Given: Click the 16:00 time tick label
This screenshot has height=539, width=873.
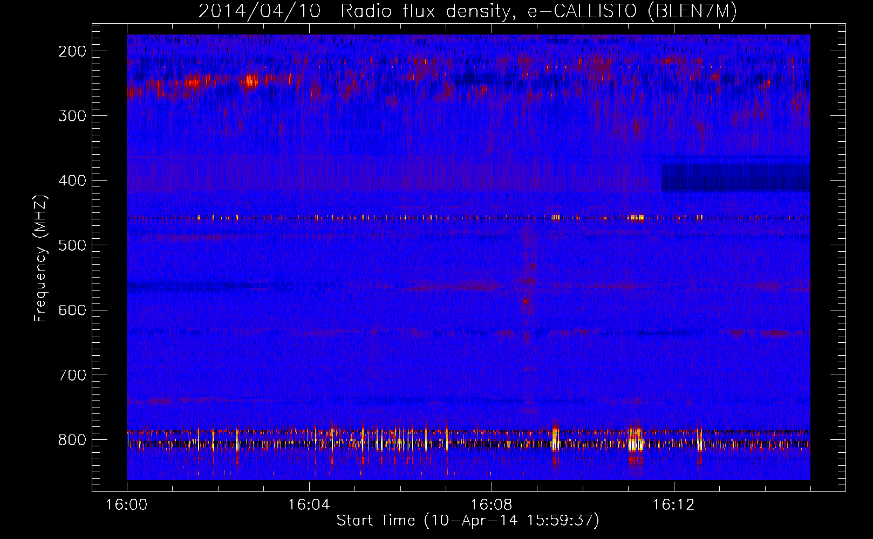Looking at the screenshot, I should coord(126,505).
